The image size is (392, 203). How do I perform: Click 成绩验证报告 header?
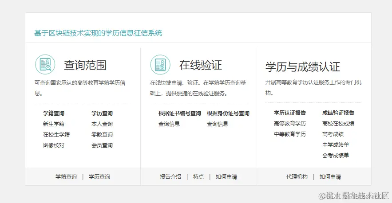[x=338, y=113]
